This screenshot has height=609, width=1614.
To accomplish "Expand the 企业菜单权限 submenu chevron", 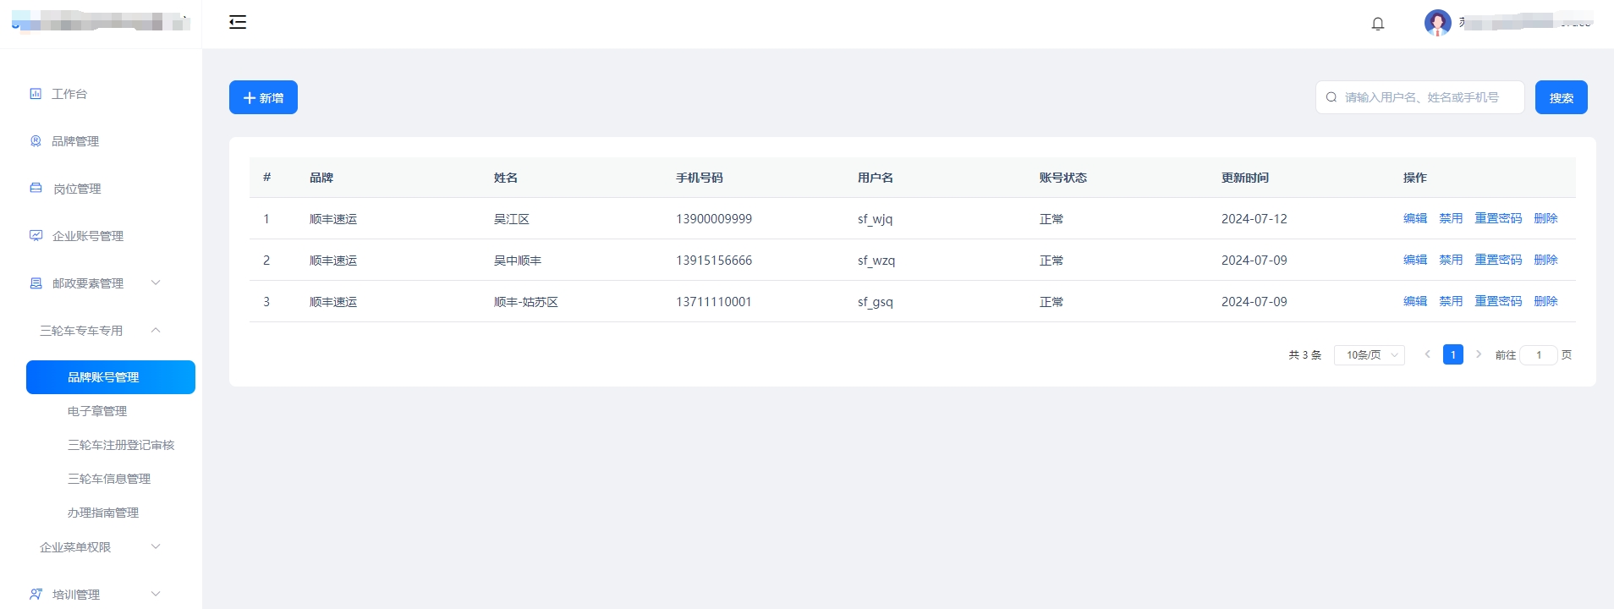I will tap(156, 546).
